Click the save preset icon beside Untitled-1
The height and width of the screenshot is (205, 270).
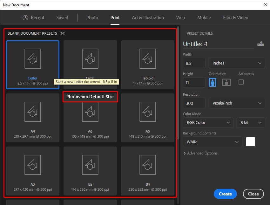click(x=261, y=44)
